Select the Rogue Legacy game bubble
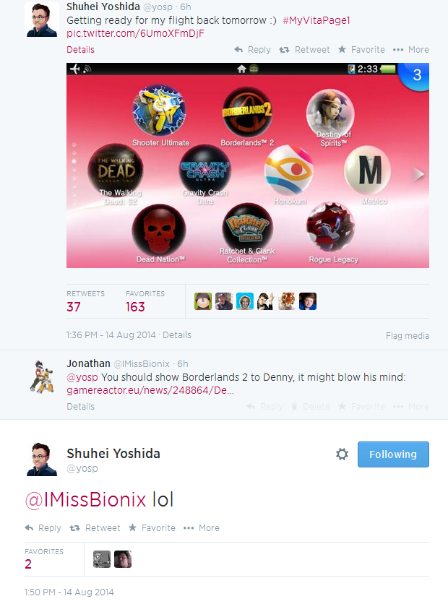The height and width of the screenshot is (604, 448). pyautogui.click(x=330, y=228)
